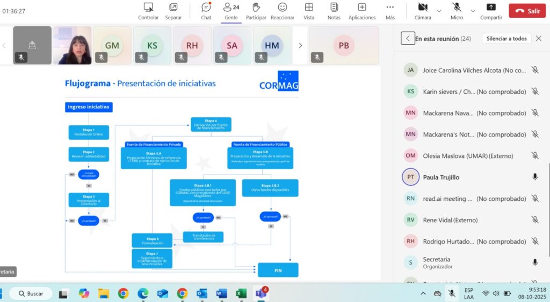Viewport: 550px width, 302px height.
Task: Click the Salir leave button
Action: pyautogui.click(x=527, y=11)
